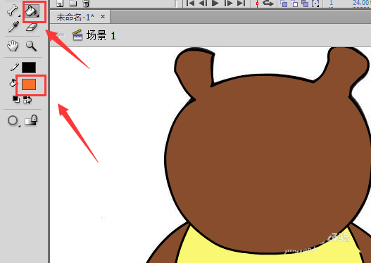The height and width of the screenshot is (263, 371).
Task: Click the 场景 1 label
Action: coord(101,36)
